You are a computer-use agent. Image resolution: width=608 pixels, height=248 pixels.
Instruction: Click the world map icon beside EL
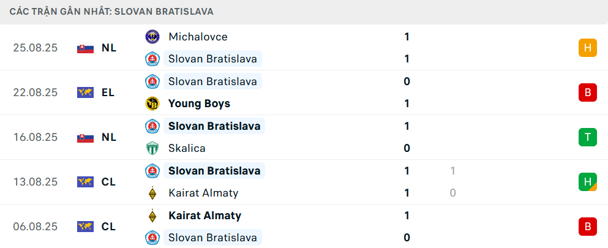tap(85, 92)
